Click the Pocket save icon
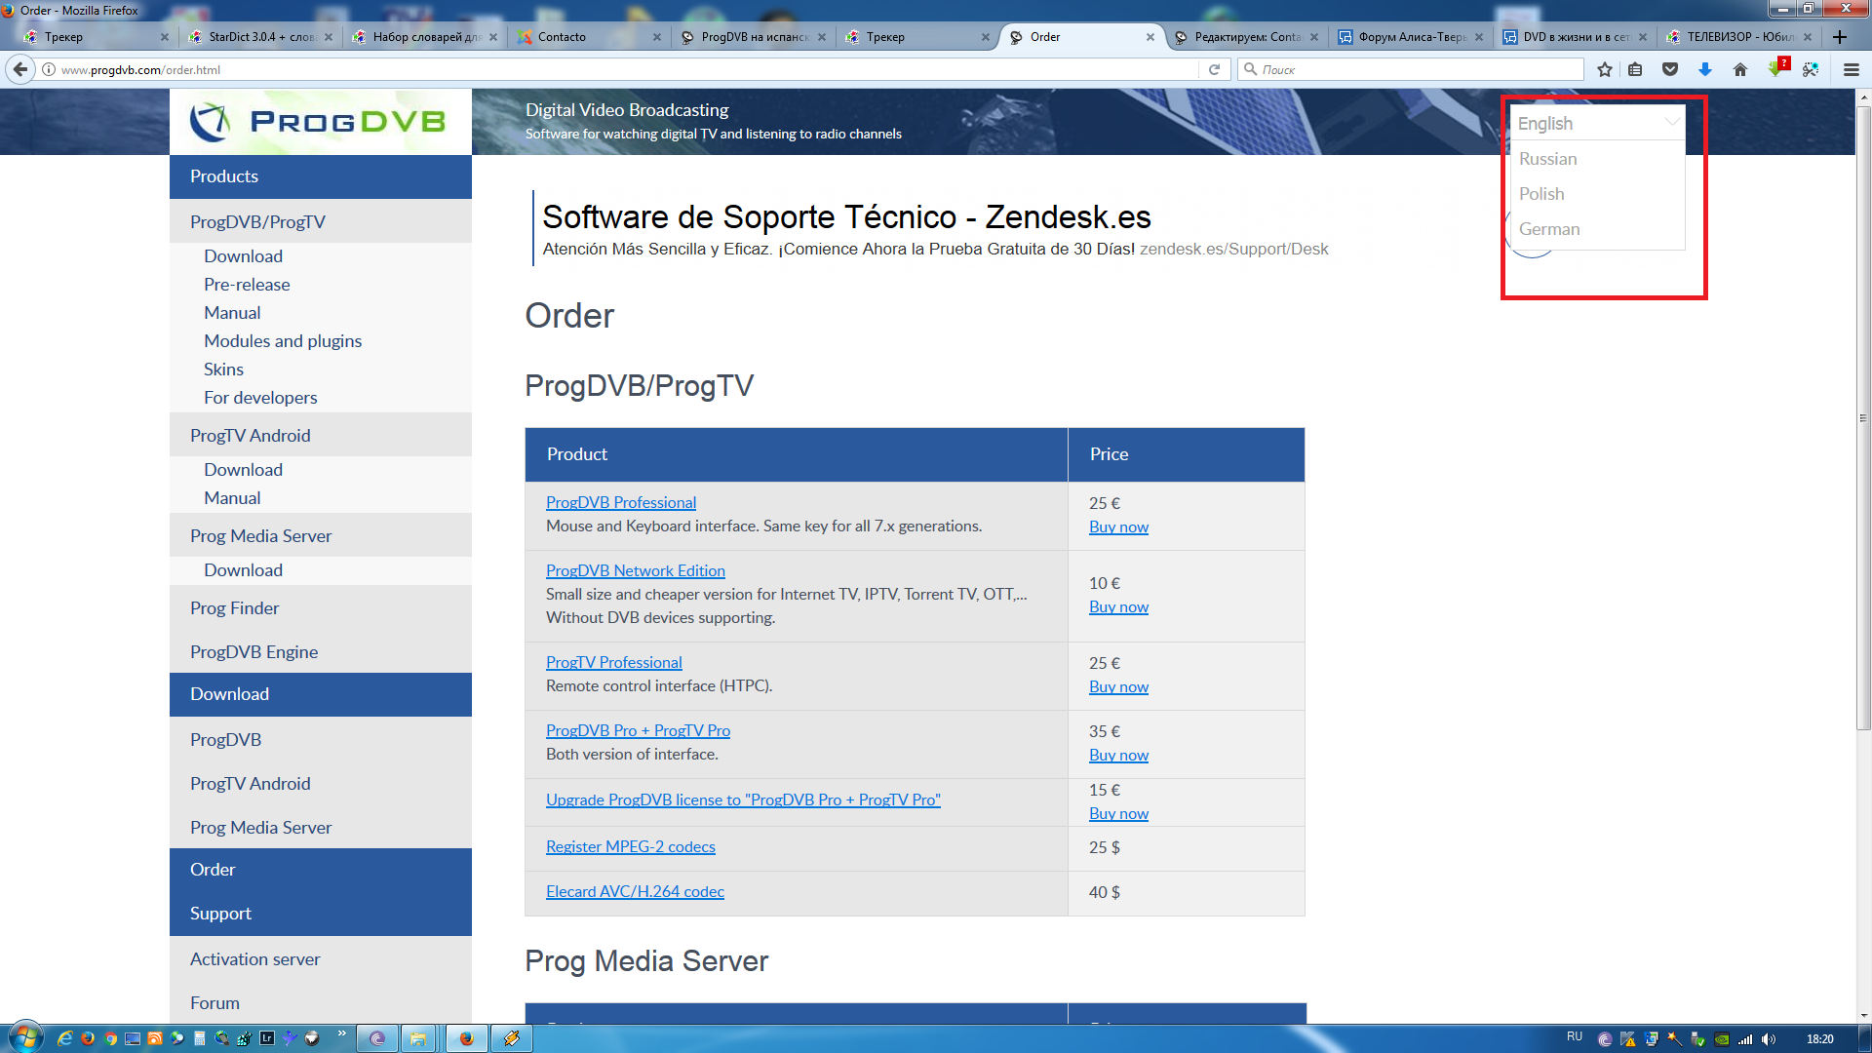1872x1053 pixels. point(1670,69)
